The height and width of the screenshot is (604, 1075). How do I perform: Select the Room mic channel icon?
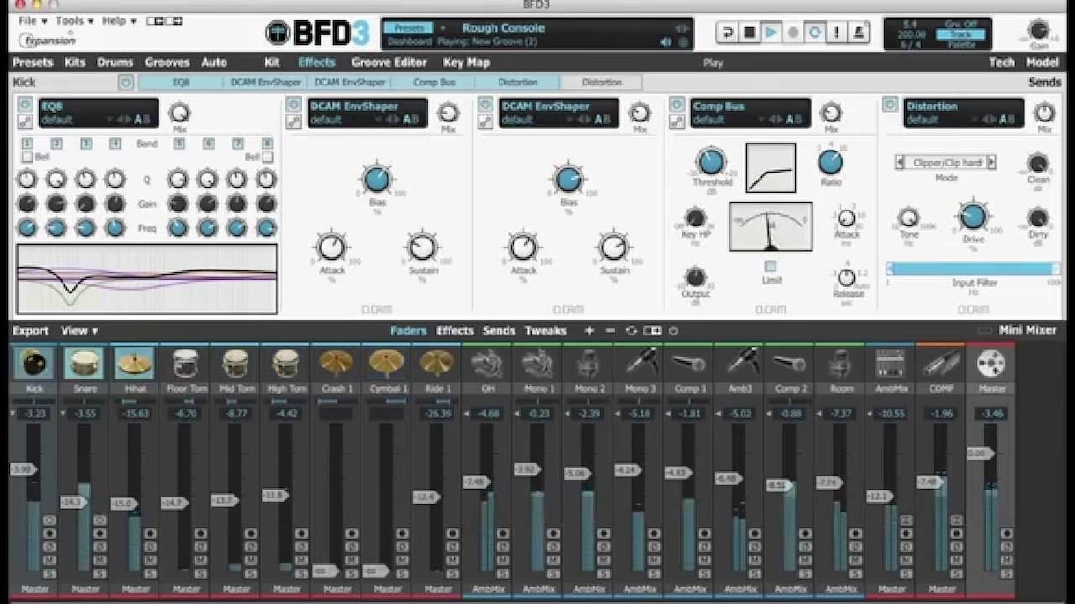841,363
